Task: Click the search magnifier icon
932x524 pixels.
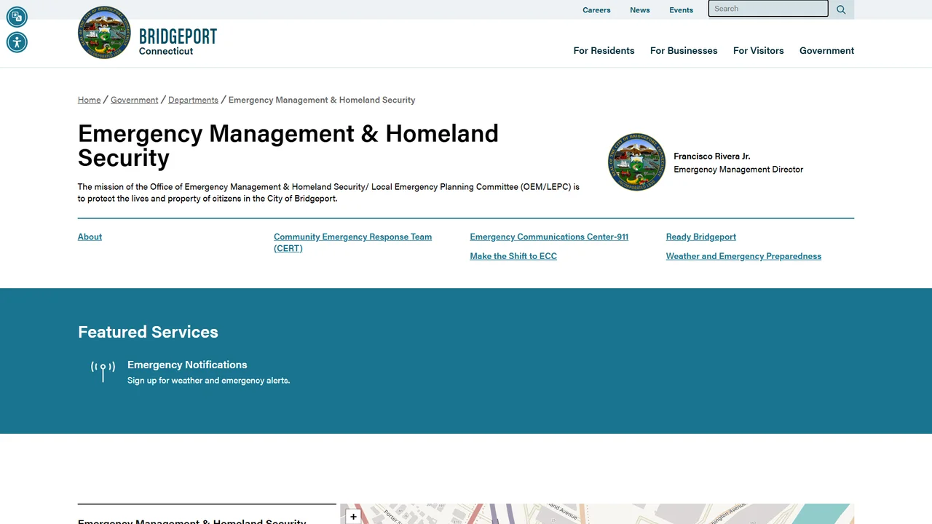Action: pyautogui.click(x=841, y=9)
